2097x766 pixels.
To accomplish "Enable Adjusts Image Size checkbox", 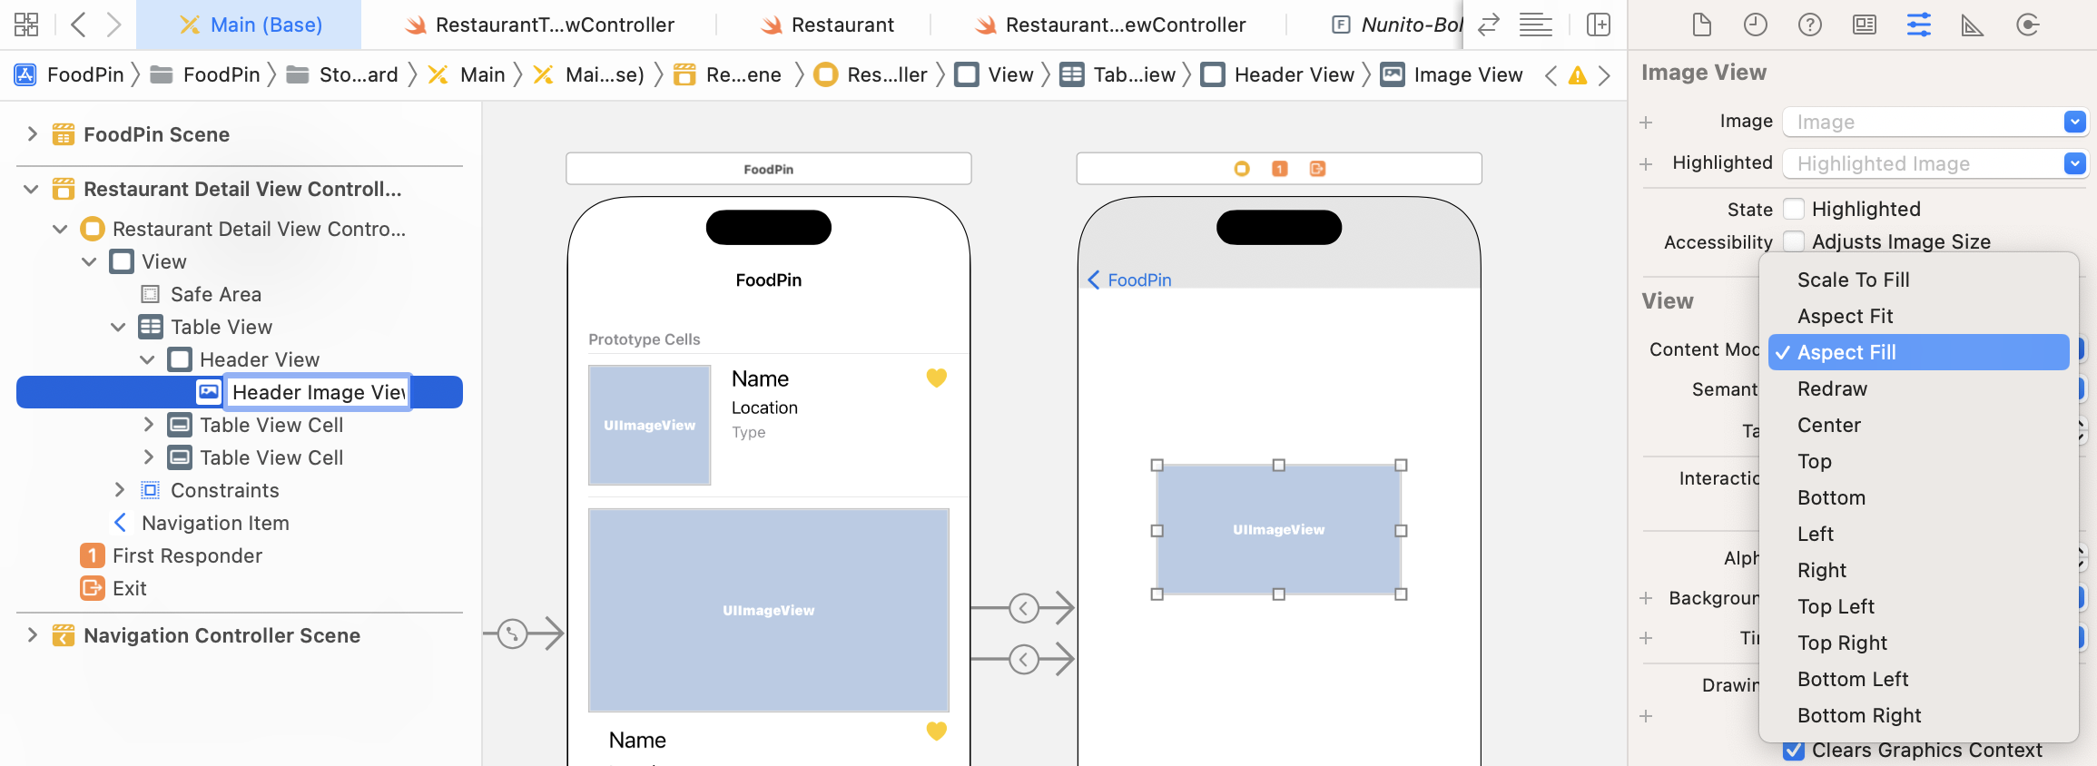I will tap(1794, 241).
